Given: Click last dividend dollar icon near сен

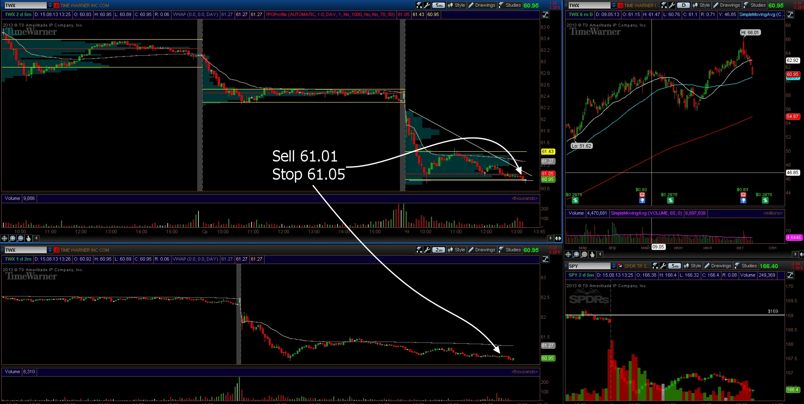Looking at the screenshot, I should point(765,201).
